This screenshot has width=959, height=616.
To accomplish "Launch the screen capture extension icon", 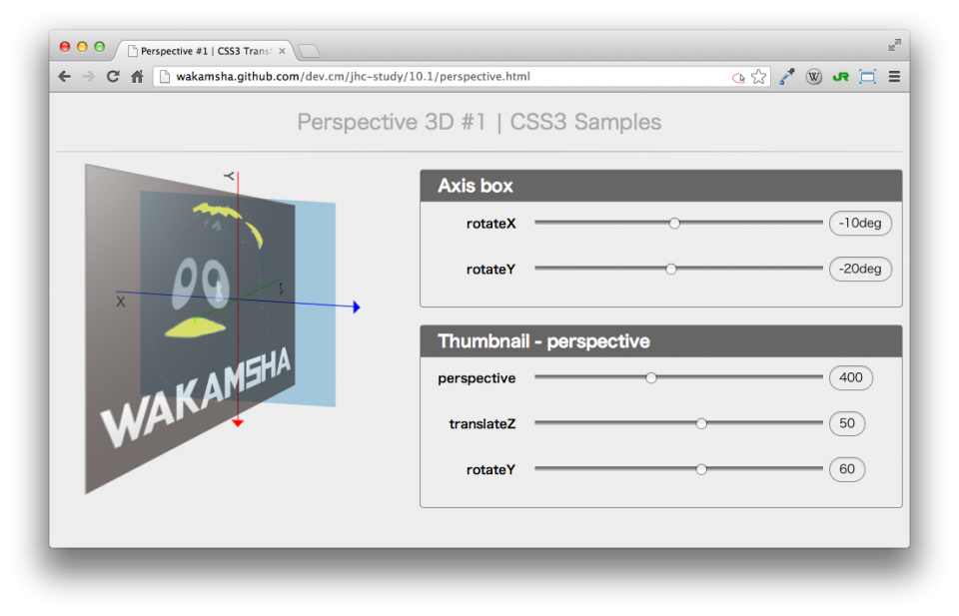I will click(x=866, y=76).
